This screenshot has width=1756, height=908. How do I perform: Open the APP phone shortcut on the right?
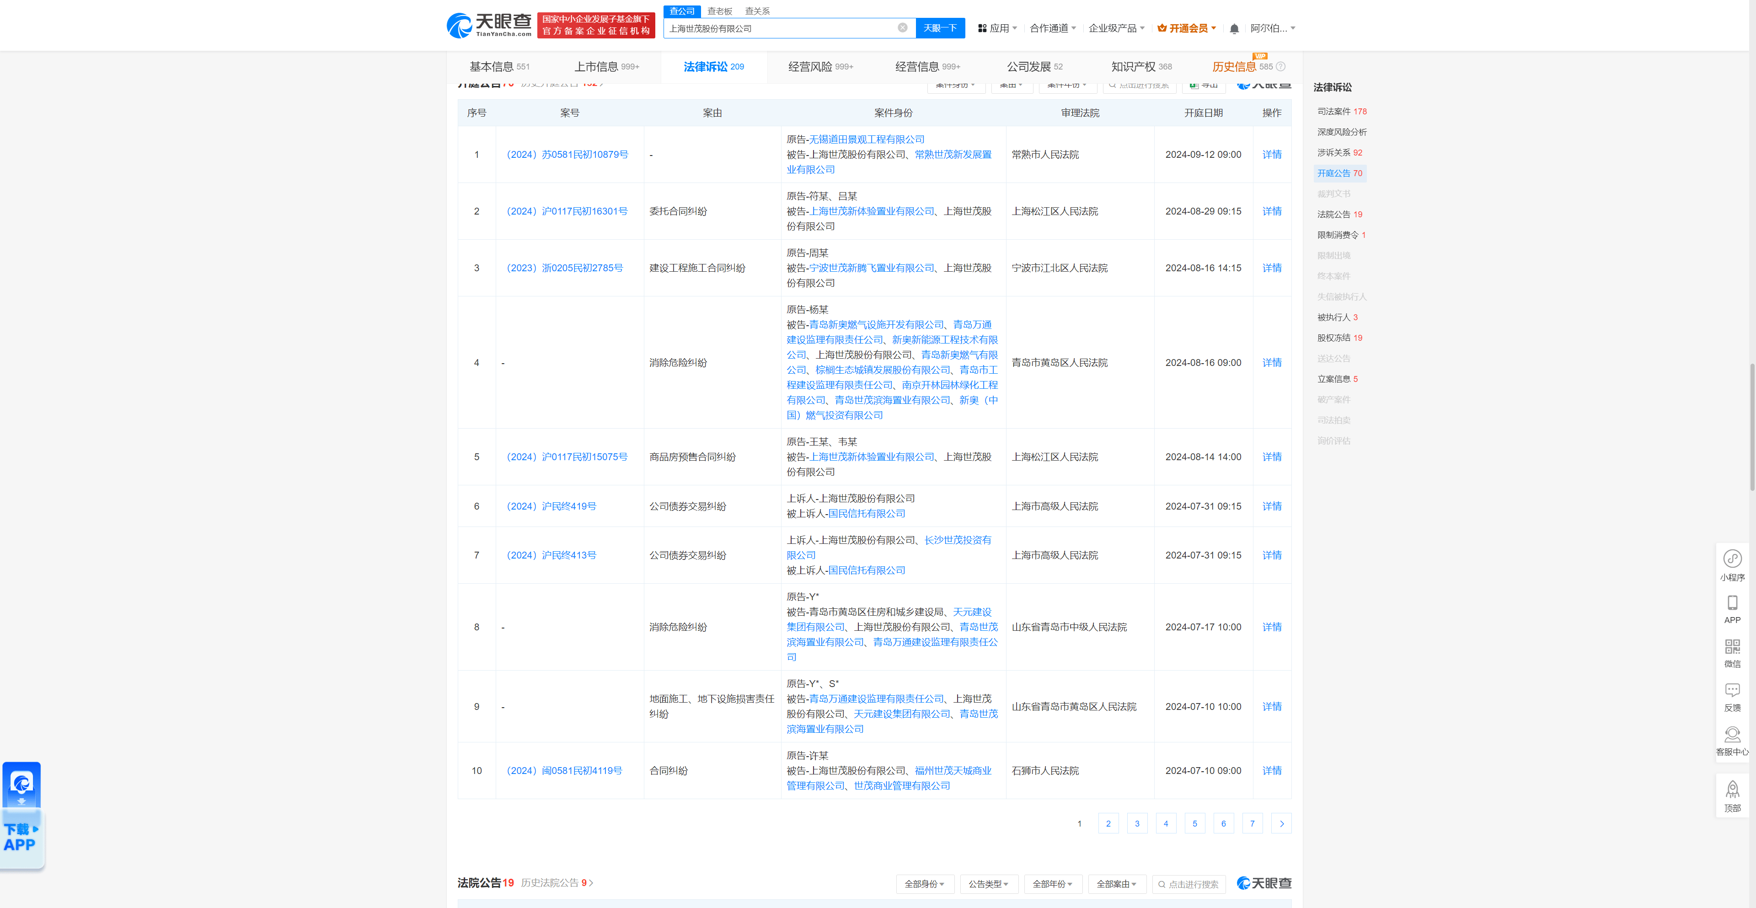[1732, 609]
